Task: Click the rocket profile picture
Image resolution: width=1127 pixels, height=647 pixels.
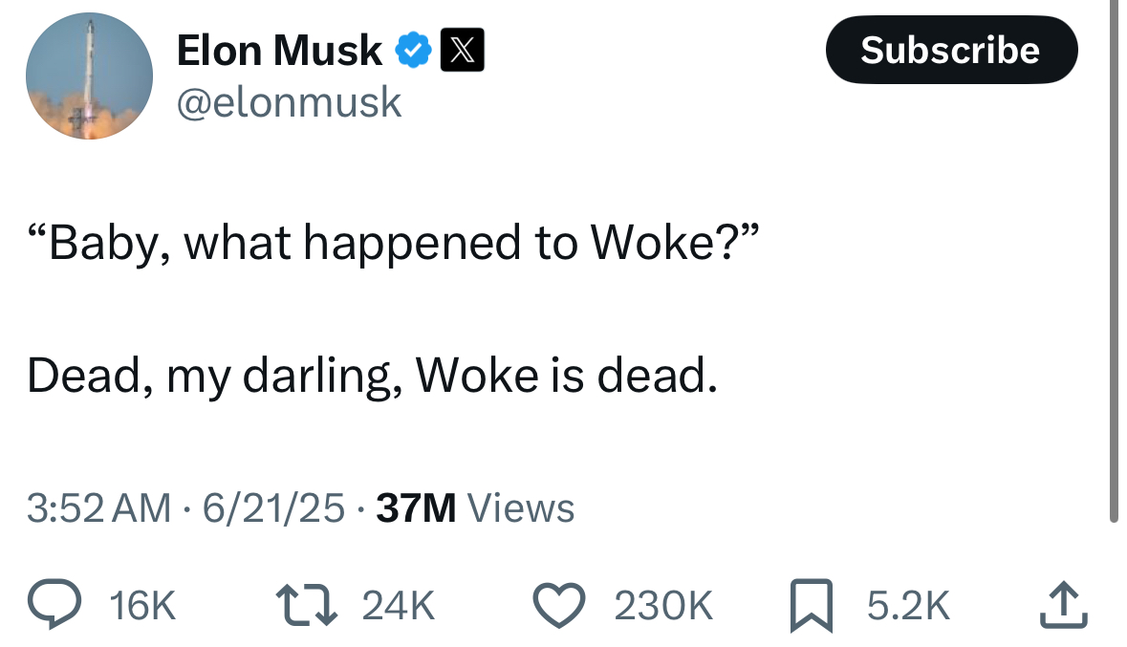Action: (x=89, y=76)
